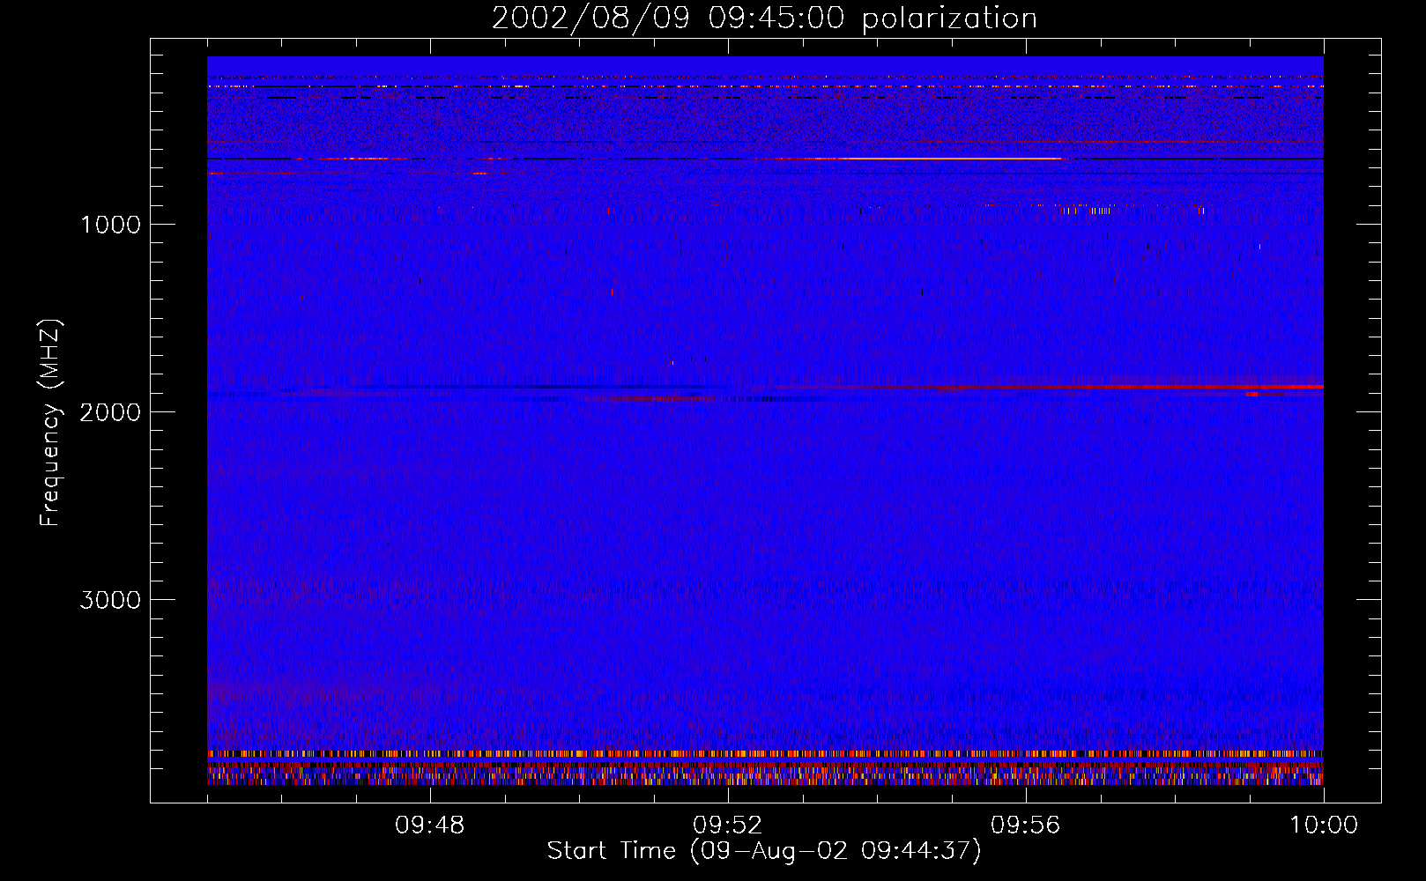
Task: Click the 'Start Time (09-Aug-02 09:44:37)' label
Action: coord(764,851)
